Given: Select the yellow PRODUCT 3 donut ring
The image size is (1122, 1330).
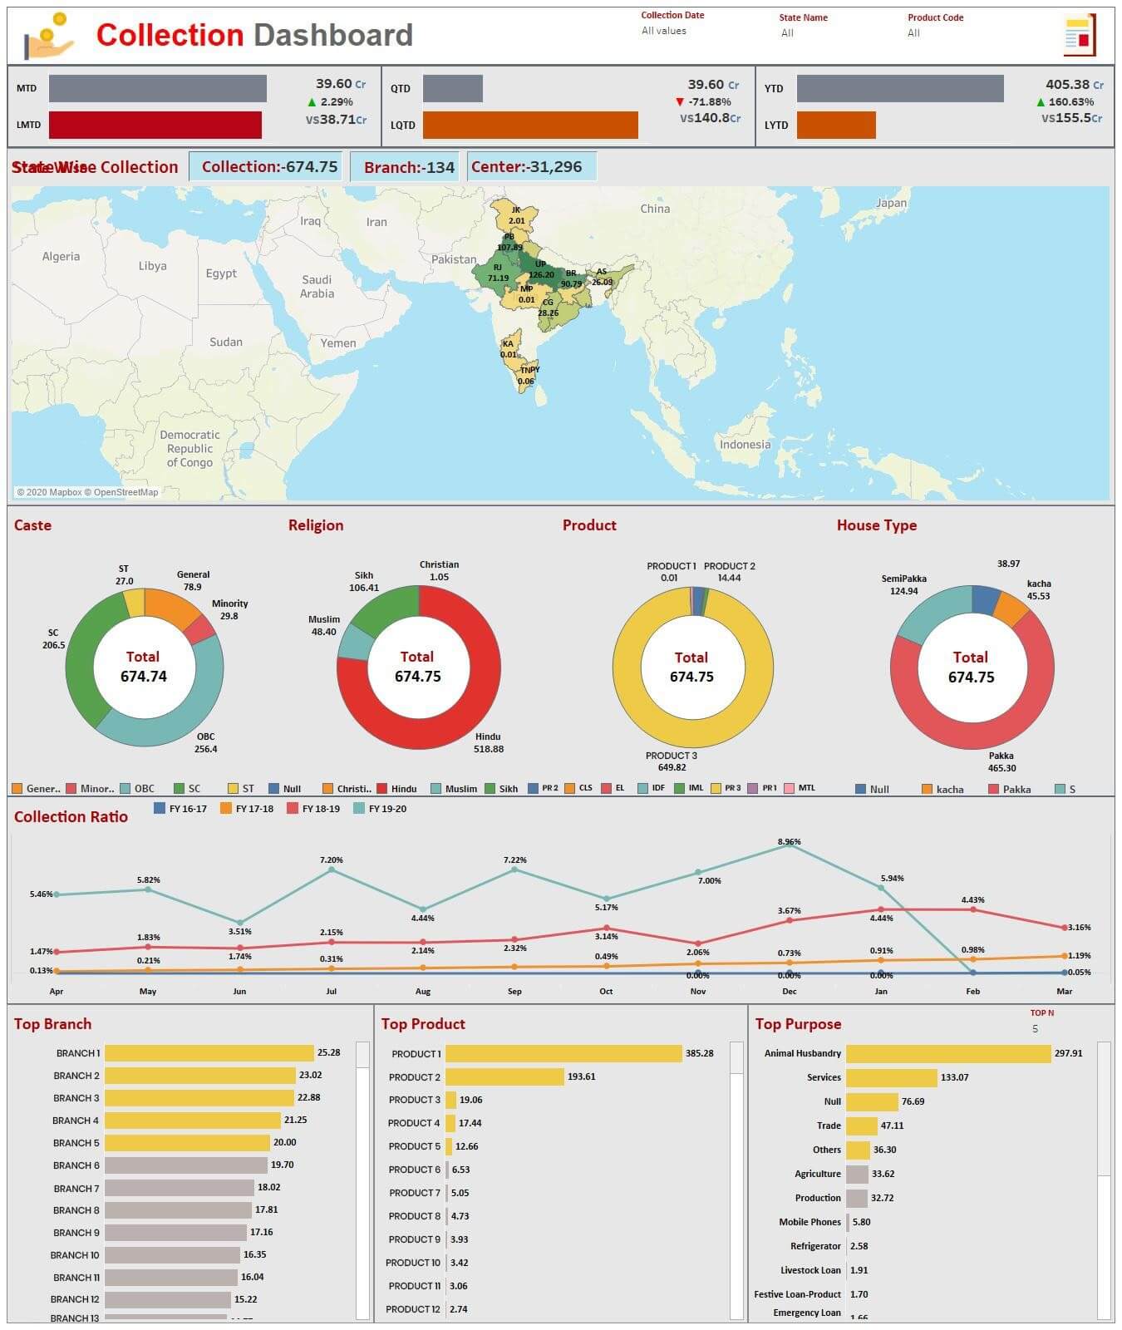Looking at the screenshot, I should click(x=691, y=736).
